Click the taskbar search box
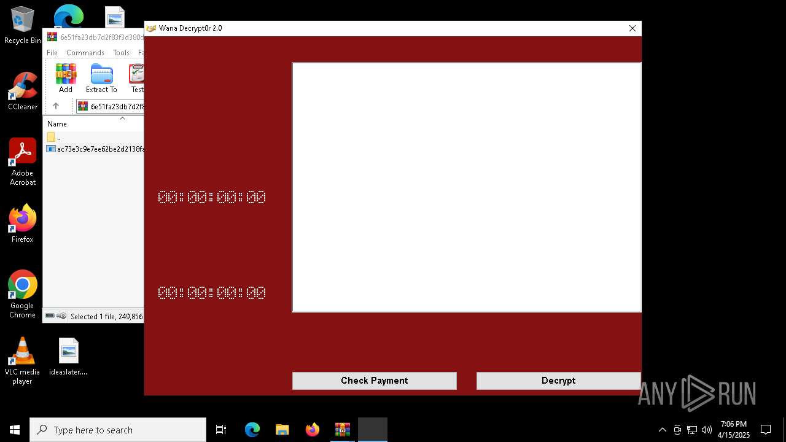Viewport: 786px width, 442px height. tap(118, 430)
